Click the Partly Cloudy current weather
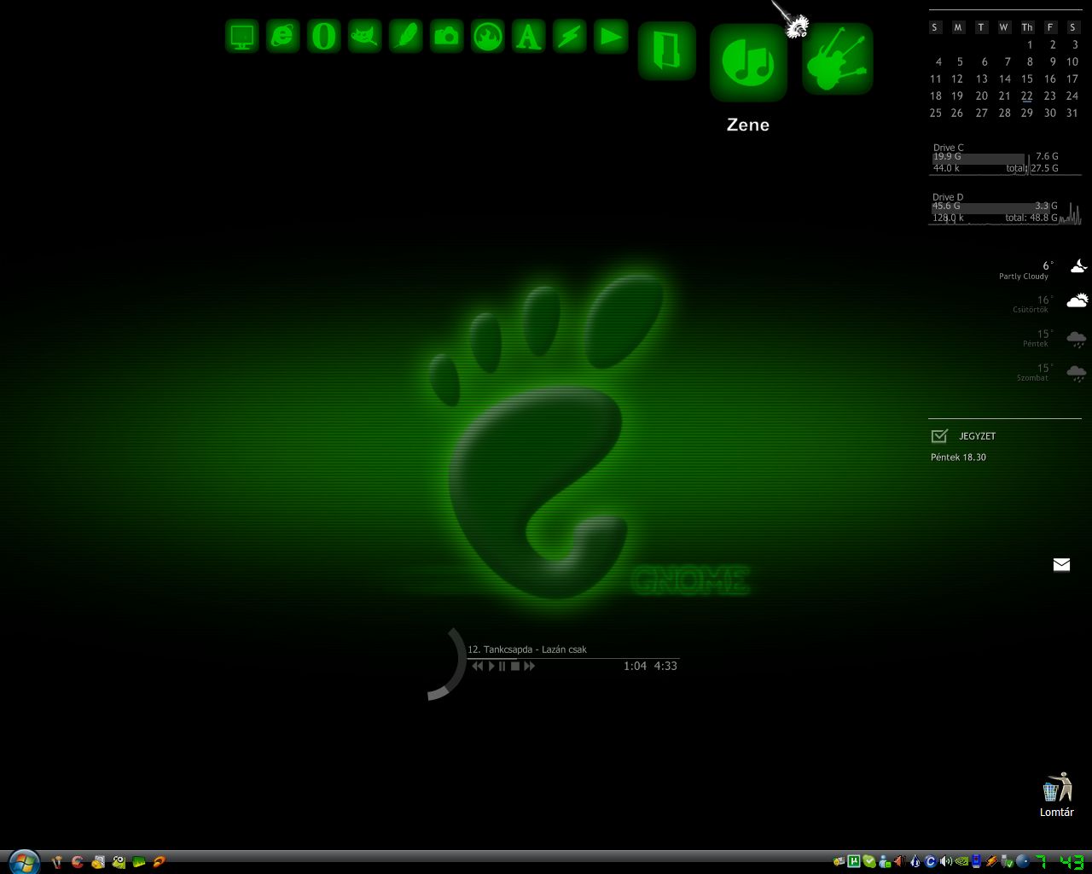The width and height of the screenshot is (1092, 874). (1043, 270)
